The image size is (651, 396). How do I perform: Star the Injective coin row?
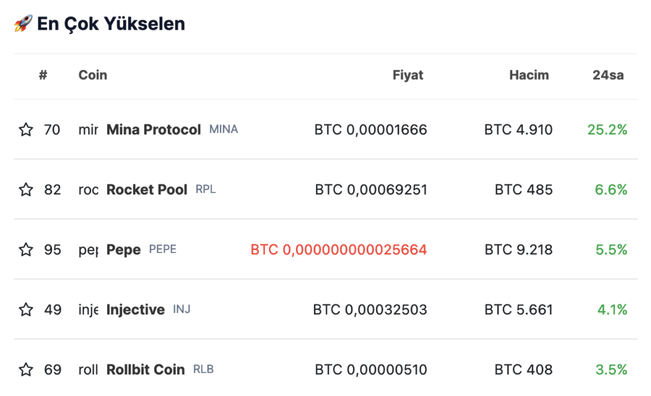tap(26, 309)
